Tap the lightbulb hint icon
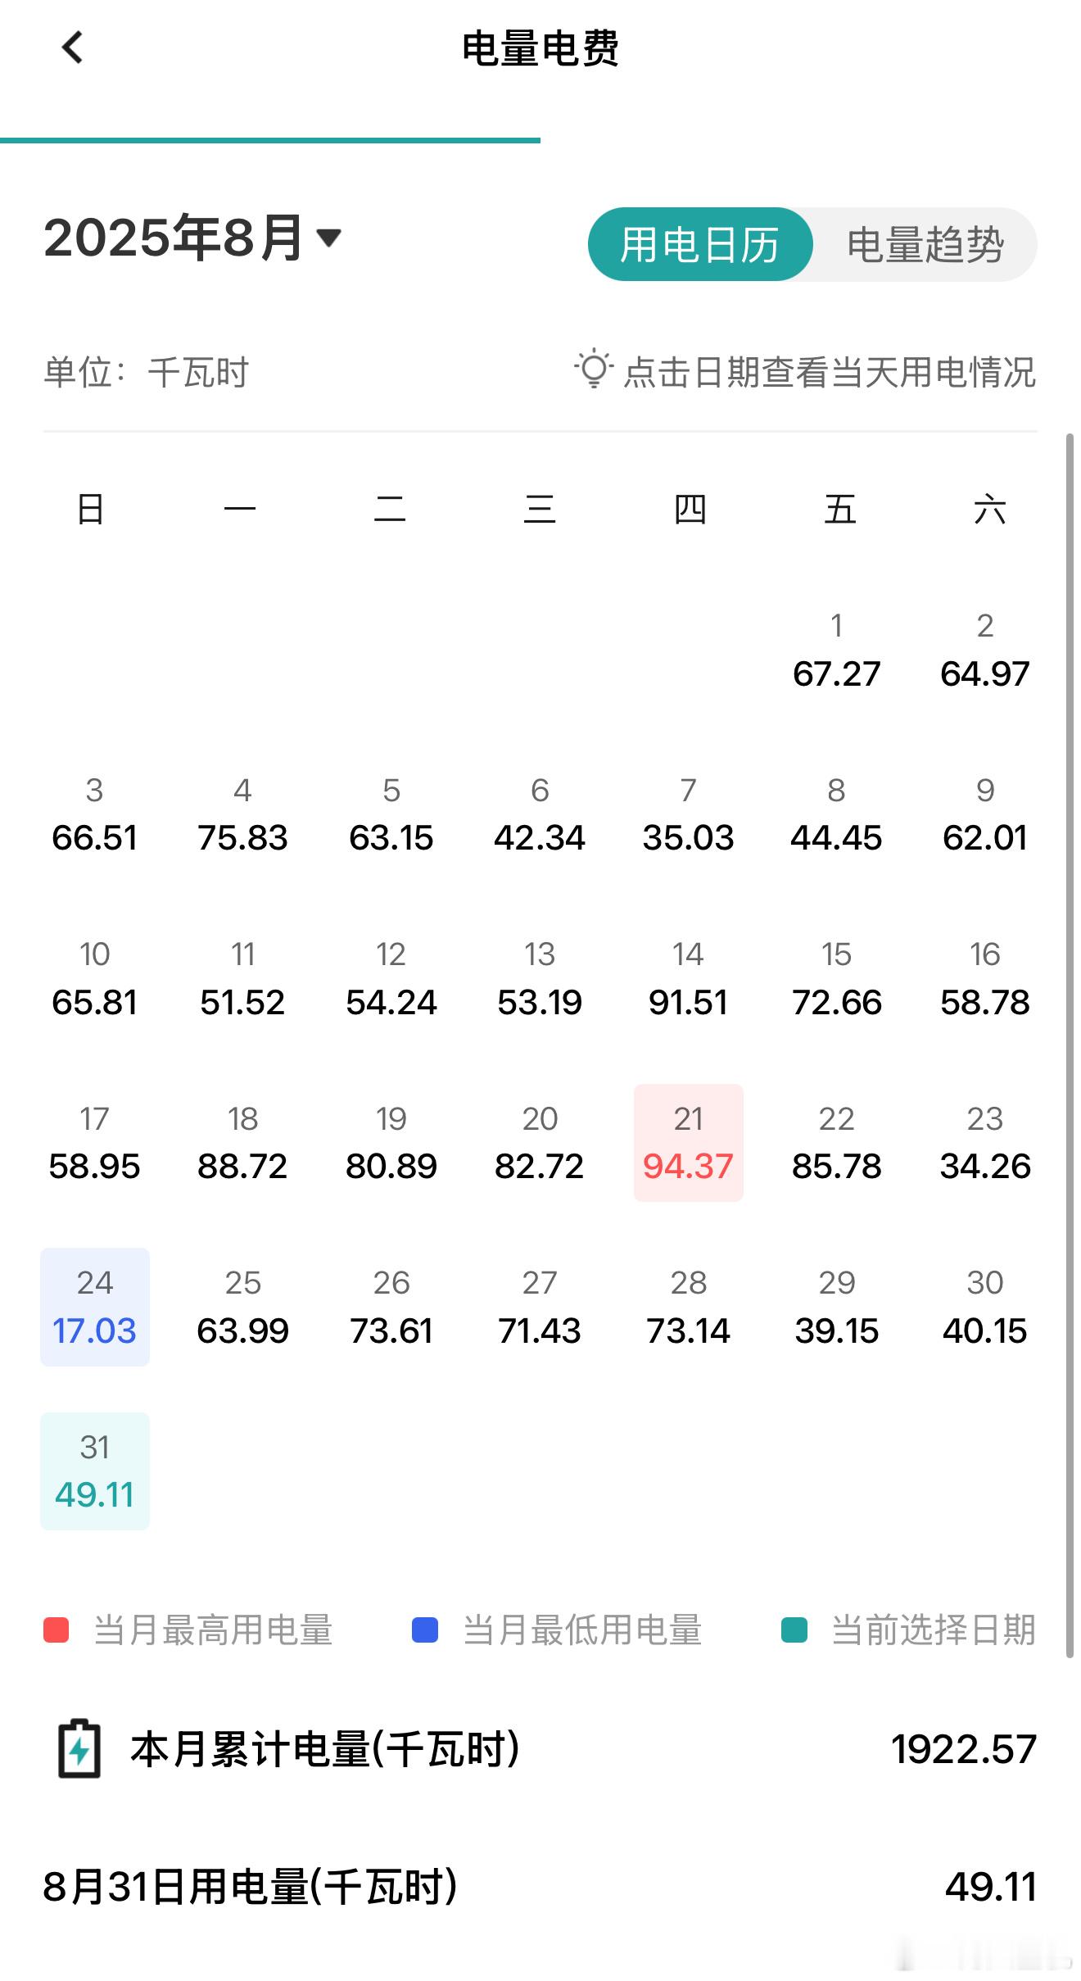 pyautogui.click(x=594, y=369)
